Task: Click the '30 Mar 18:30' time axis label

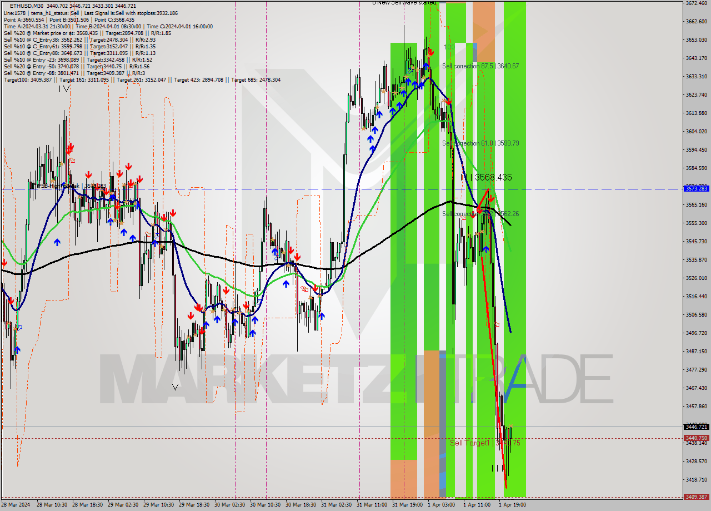Action: (x=301, y=505)
